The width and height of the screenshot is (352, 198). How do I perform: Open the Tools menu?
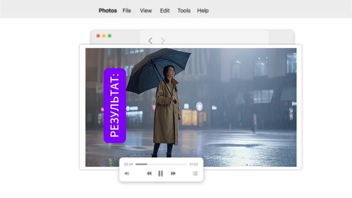tap(184, 10)
